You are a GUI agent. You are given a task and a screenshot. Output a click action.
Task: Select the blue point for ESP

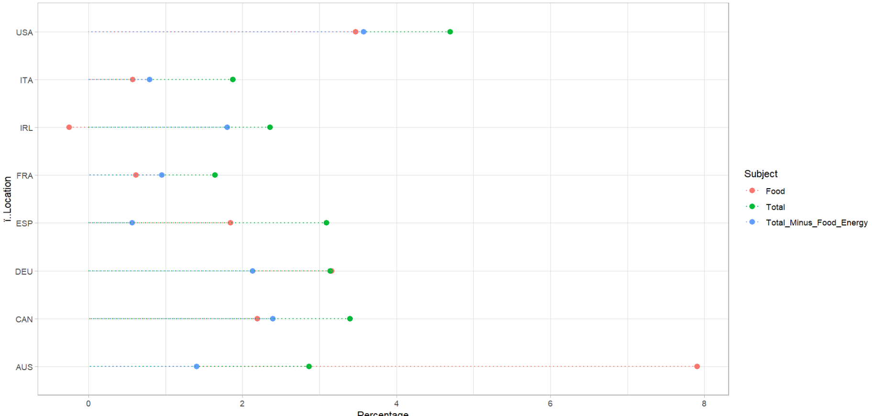click(132, 223)
